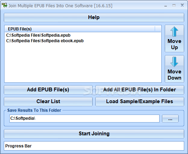Clear the file list with Clear List
This screenshot has height=154, width=188.
point(48,101)
